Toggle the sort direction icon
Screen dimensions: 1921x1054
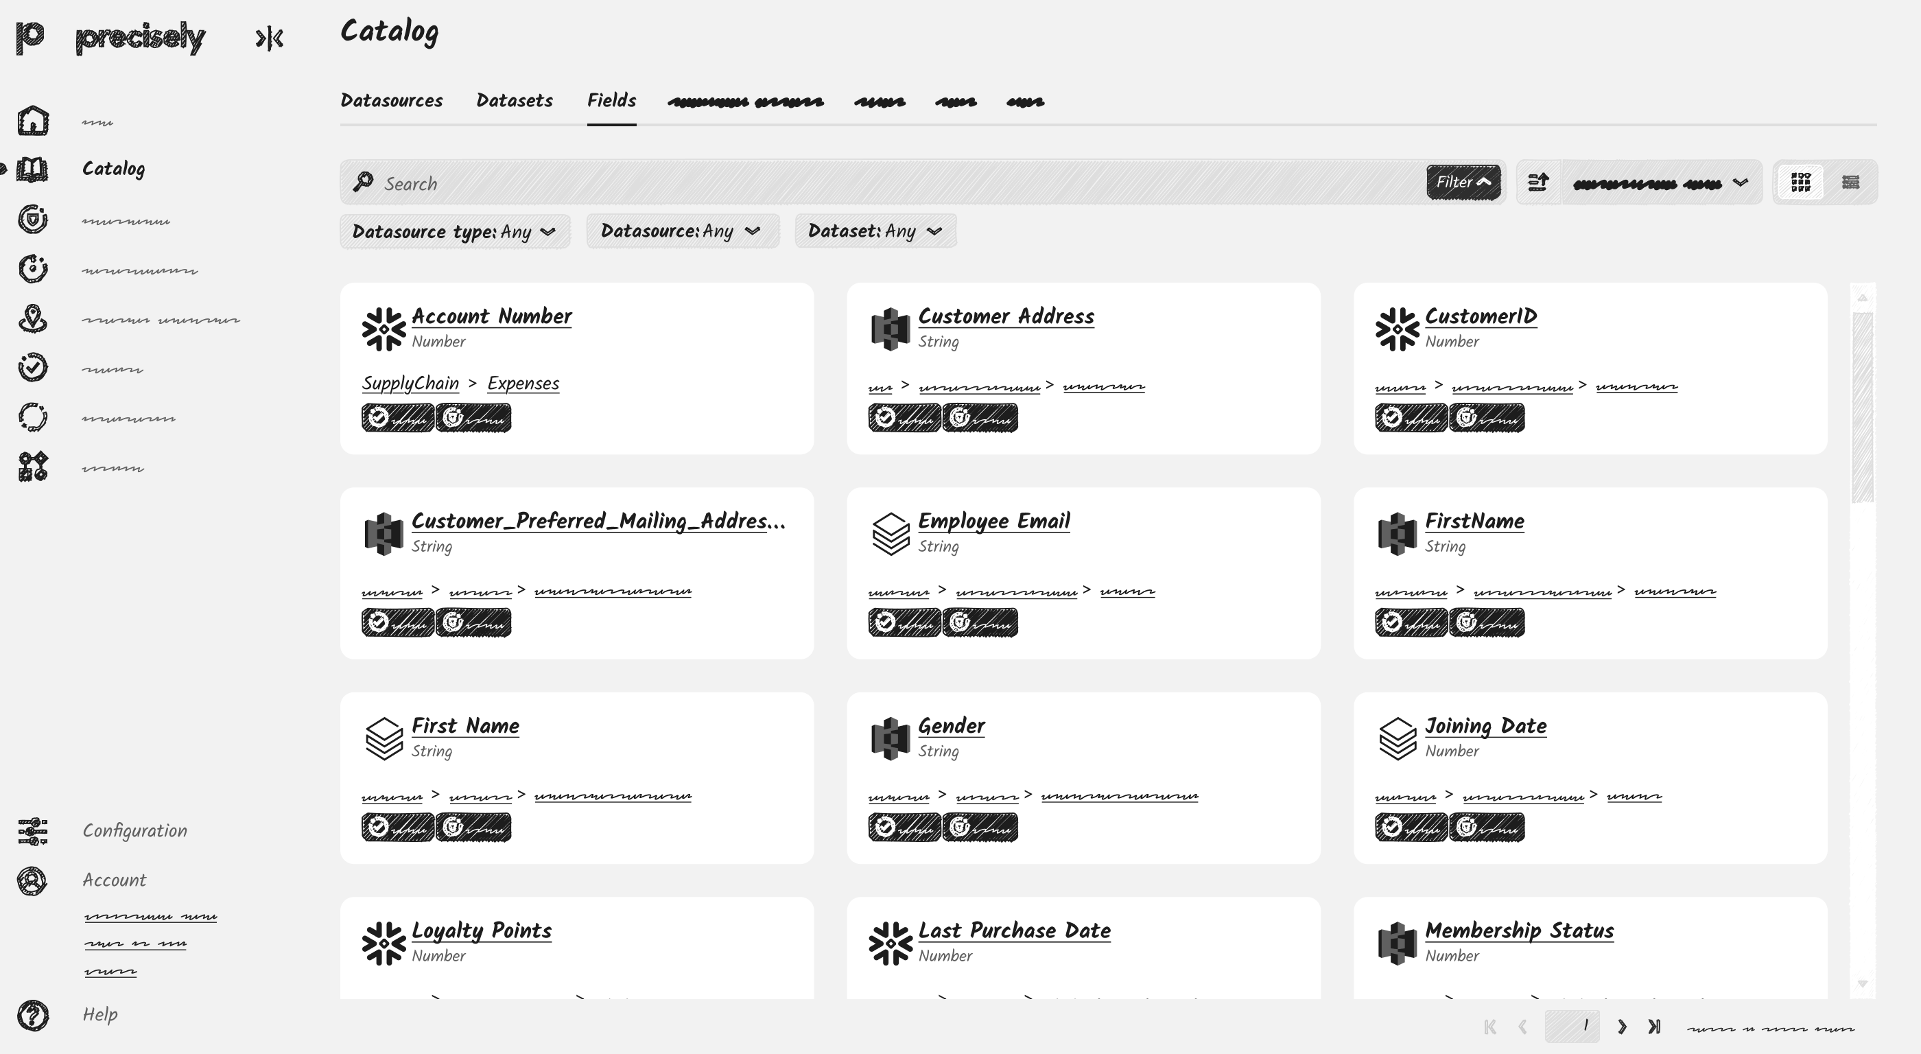pos(1538,182)
